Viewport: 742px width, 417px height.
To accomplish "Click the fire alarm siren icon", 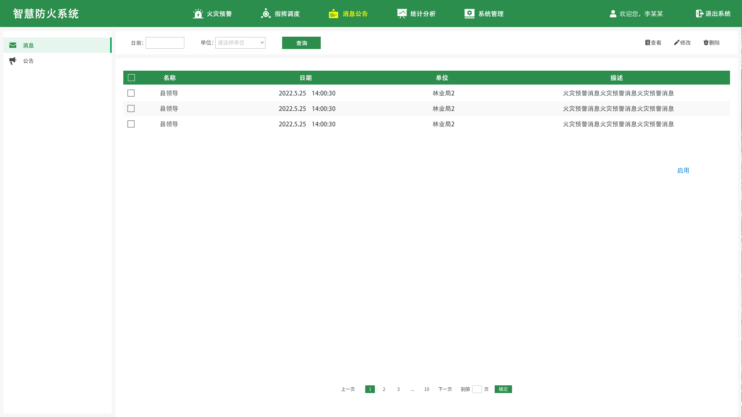I will [x=198, y=14].
